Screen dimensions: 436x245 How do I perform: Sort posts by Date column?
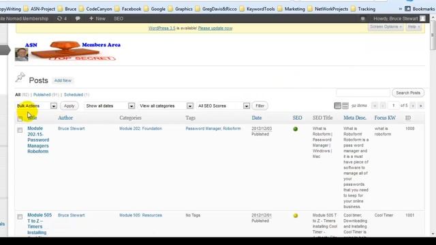click(x=257, y=118)
